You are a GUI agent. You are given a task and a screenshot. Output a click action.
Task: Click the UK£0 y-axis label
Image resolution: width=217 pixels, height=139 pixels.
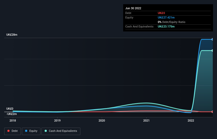[10, 109]
